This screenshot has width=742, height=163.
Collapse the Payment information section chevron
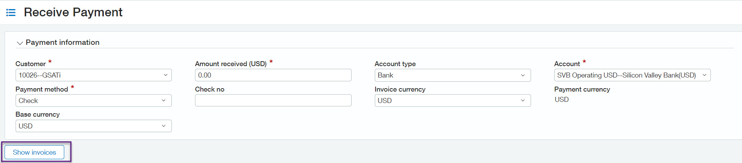click(20, 43)
